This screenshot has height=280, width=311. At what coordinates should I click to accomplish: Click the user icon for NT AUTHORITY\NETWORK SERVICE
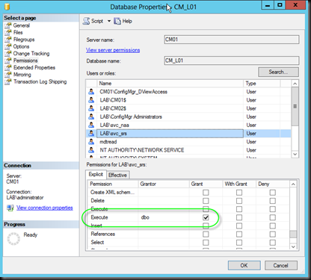(91, 150)
